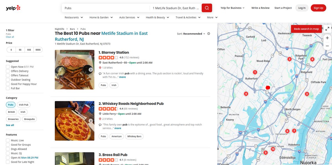Select map pin number 5
332x165 pixels.
(x=265, y=153)
